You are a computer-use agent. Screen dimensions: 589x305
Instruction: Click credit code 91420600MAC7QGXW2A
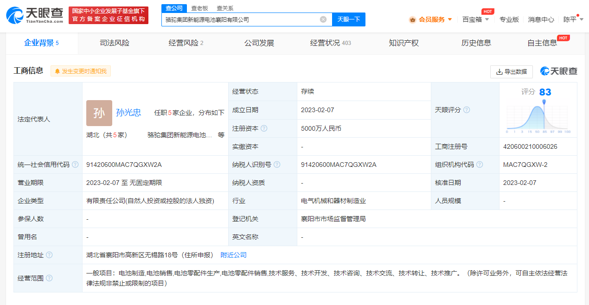click(124, 165)
